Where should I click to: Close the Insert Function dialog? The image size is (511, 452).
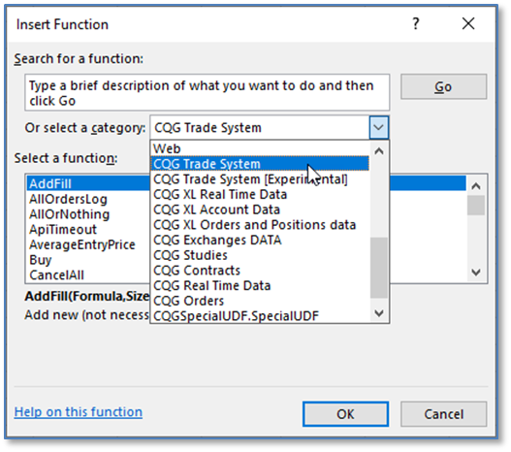(x=468, y=24)
